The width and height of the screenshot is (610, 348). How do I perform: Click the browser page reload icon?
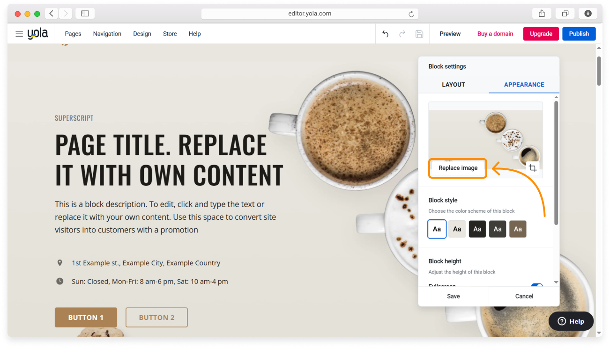pos(411,14)
